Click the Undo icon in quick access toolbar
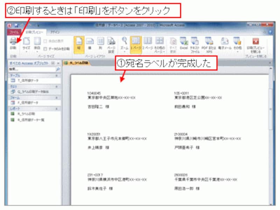This screenshot has width=280, height=210. [x=22, y=26]
